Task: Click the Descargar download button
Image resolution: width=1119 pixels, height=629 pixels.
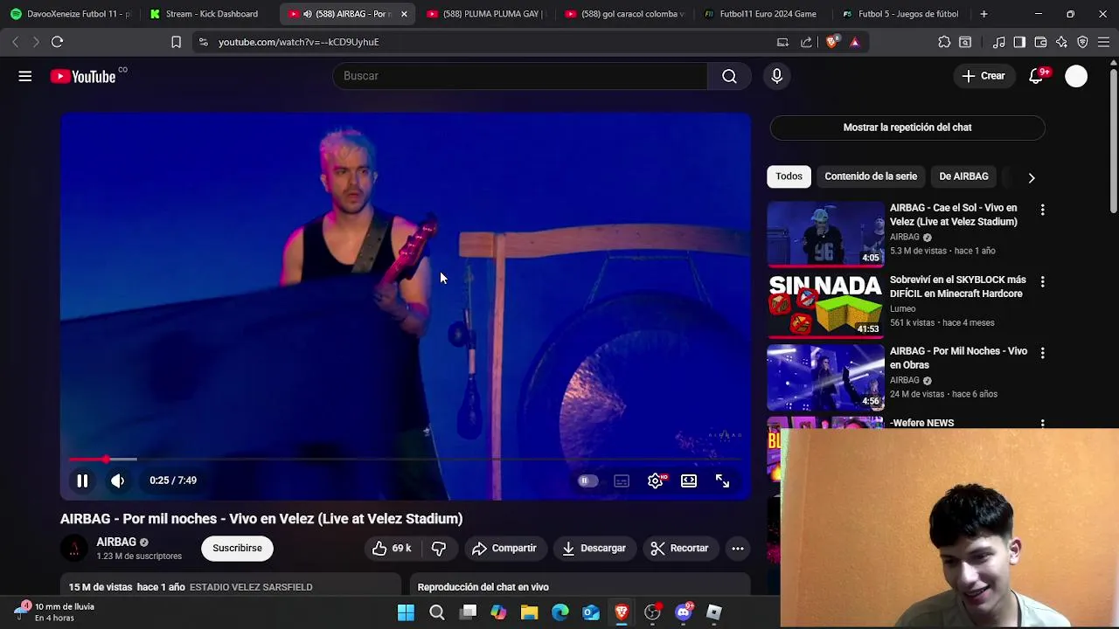Action: 594,548
